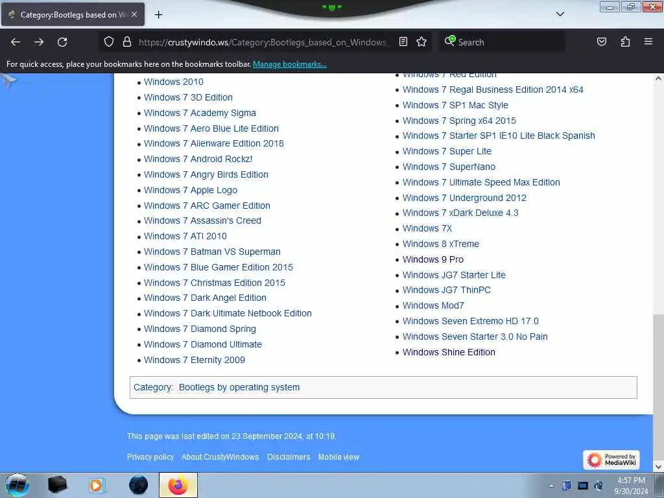Focus the Search box
Image resolution: width=664 pixels, height=498 pixels.
point(503,42)
